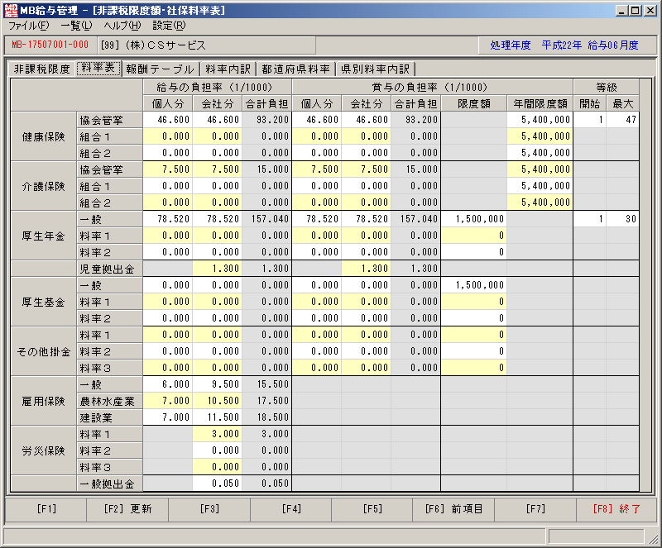Open the 一覧(L) menu
Screen dimensions: 662x548
click(x=76, y=26)
